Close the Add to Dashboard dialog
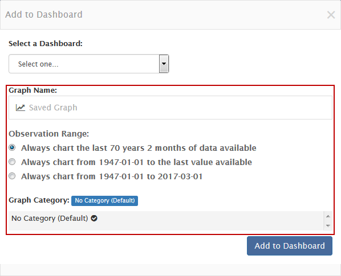The width and height of the screenshot is (341, 276). click(x=331, y=15)
